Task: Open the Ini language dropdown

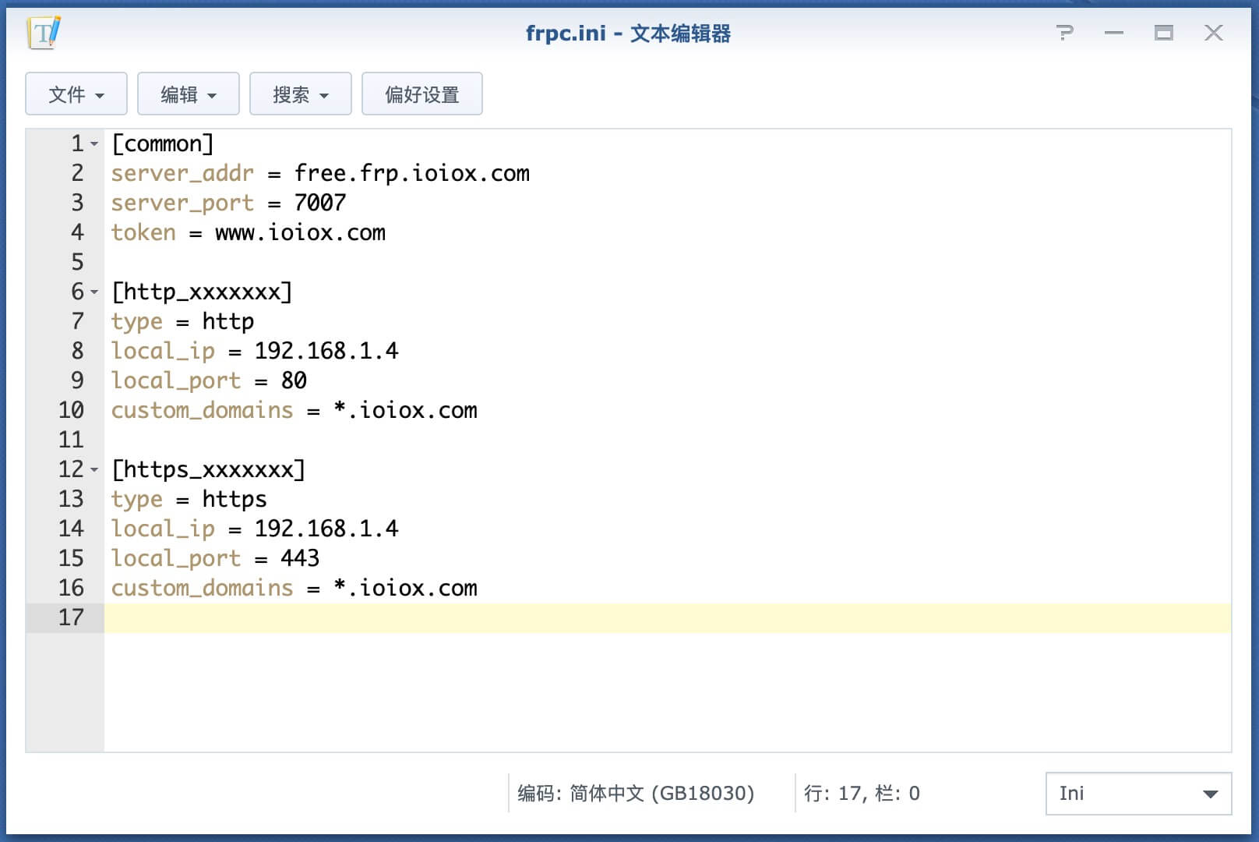Action: pos(1138,794)
